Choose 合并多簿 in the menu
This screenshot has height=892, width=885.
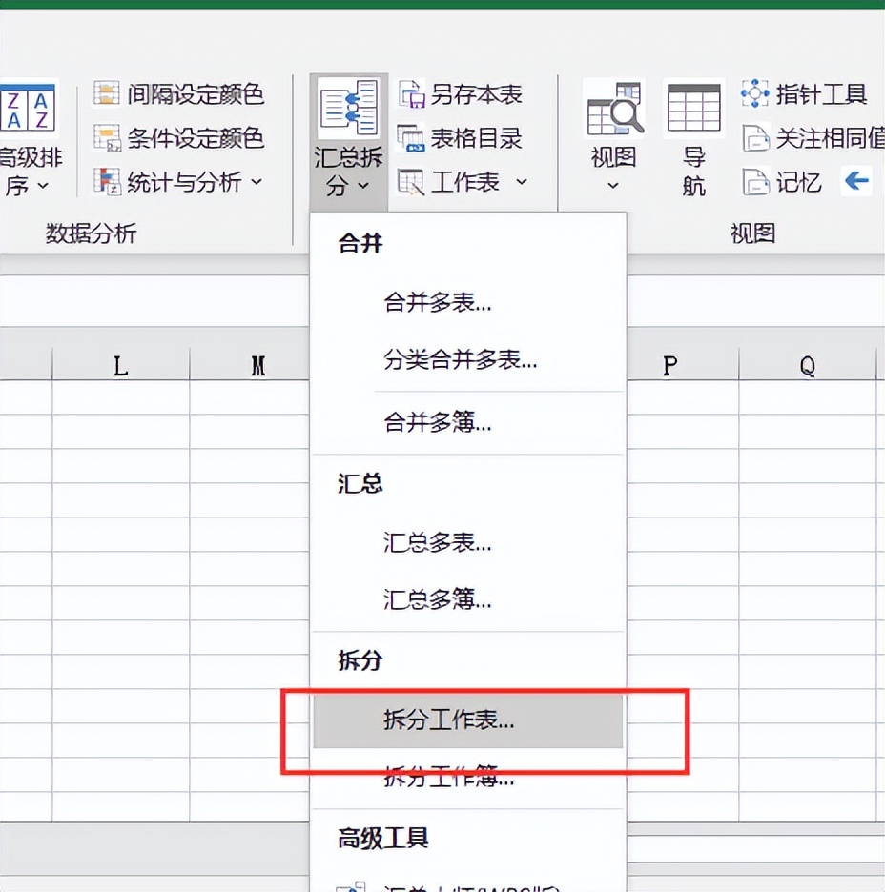pos(438,423)
